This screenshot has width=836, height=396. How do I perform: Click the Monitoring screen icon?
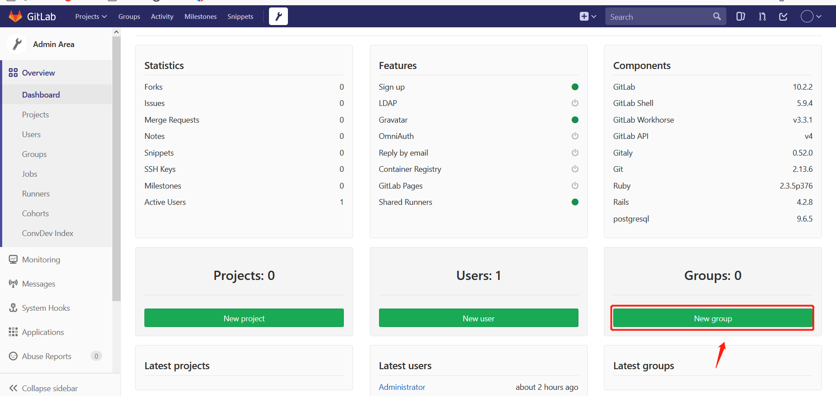pos(13,259)
